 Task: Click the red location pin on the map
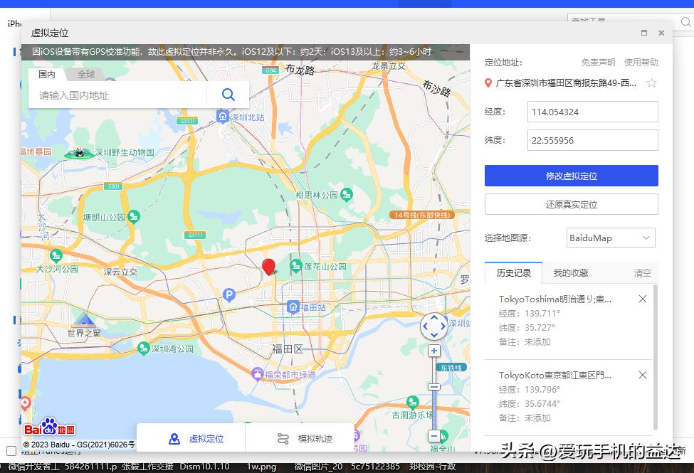[x=269, y=267]
